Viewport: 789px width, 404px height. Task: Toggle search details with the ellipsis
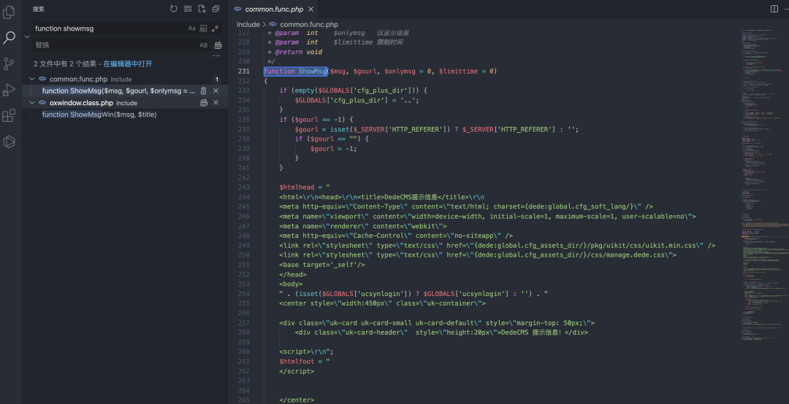click(x=216, y=55)
